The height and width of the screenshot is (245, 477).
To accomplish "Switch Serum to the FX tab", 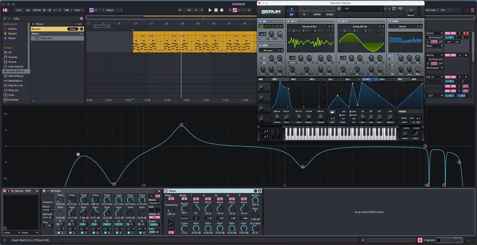I will 304,12.
